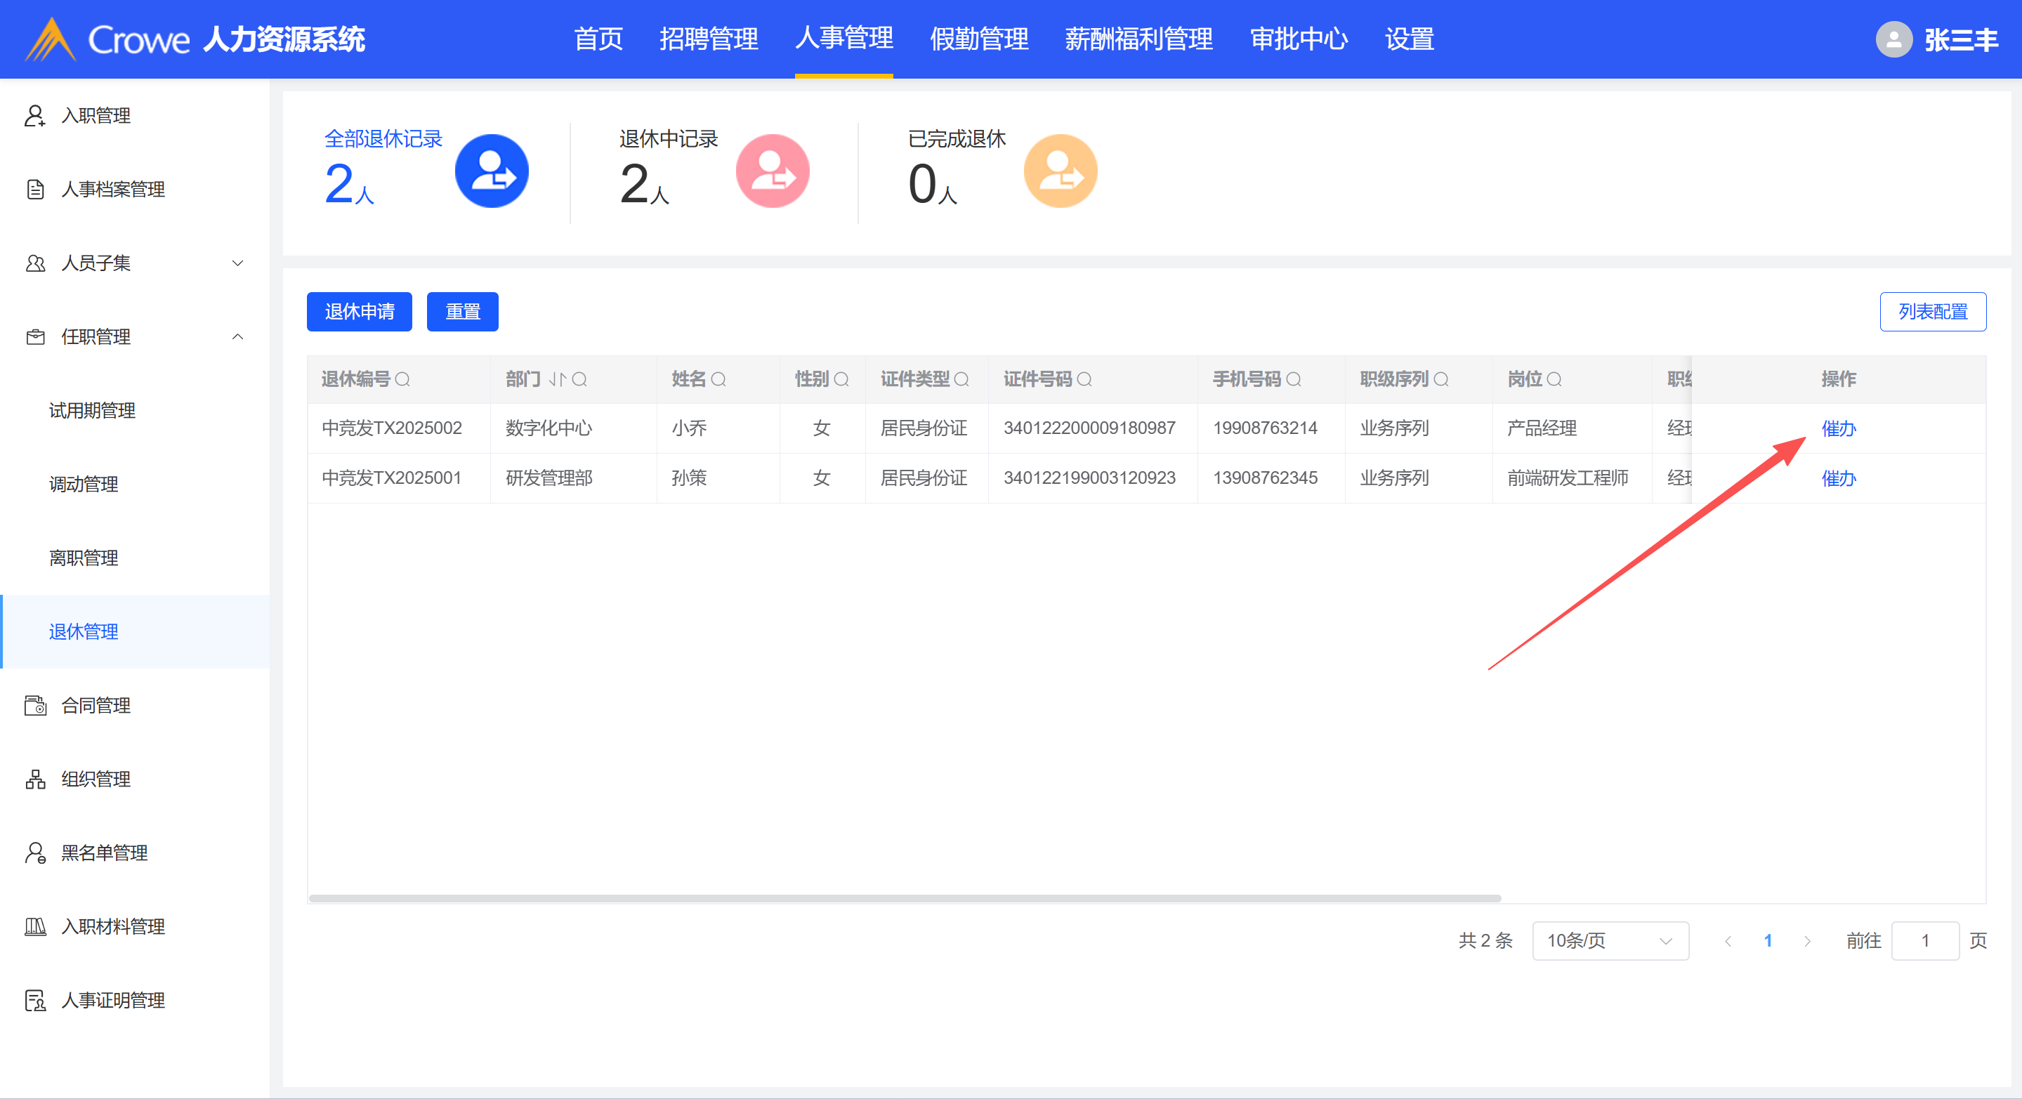Open the 列表配置 button
Viewport: 2022px width, 1099px height.
point(1931,312)
